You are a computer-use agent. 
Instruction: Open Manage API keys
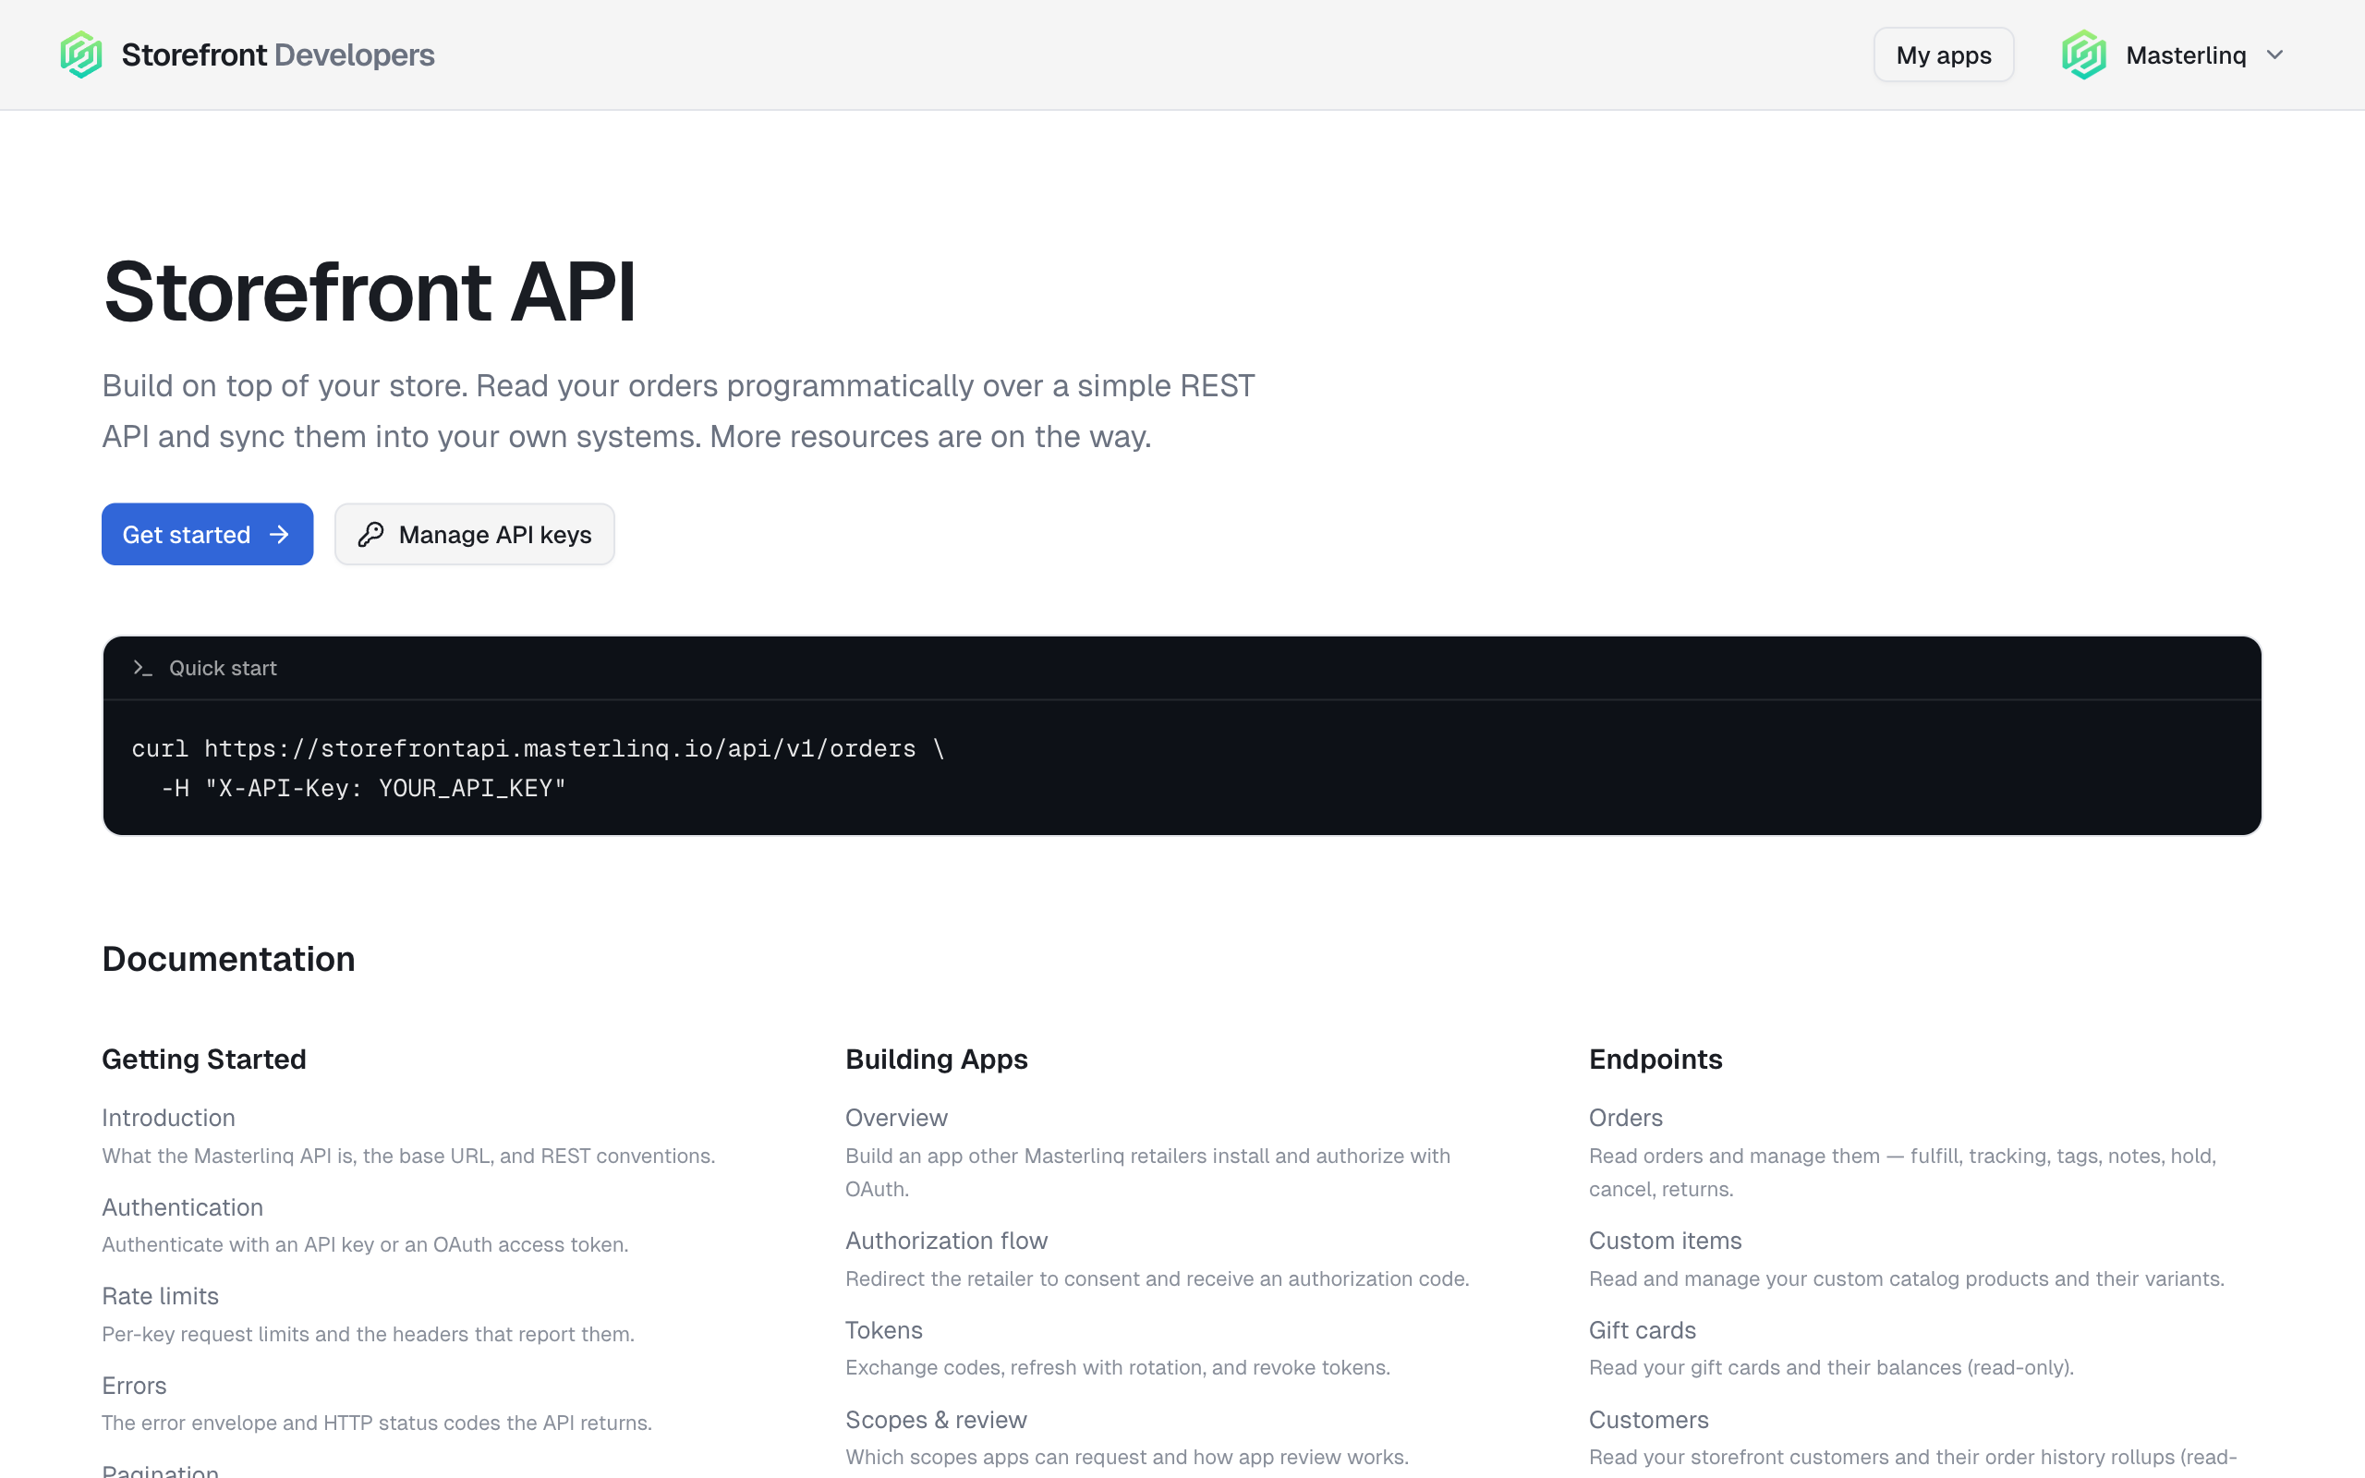click(x=474, y=535)
